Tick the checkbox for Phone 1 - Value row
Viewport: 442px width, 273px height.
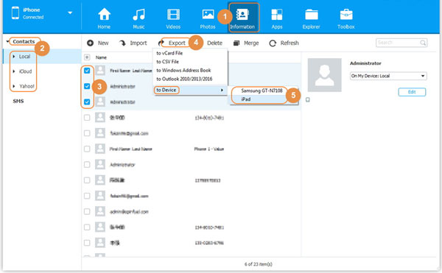(87, 149)
